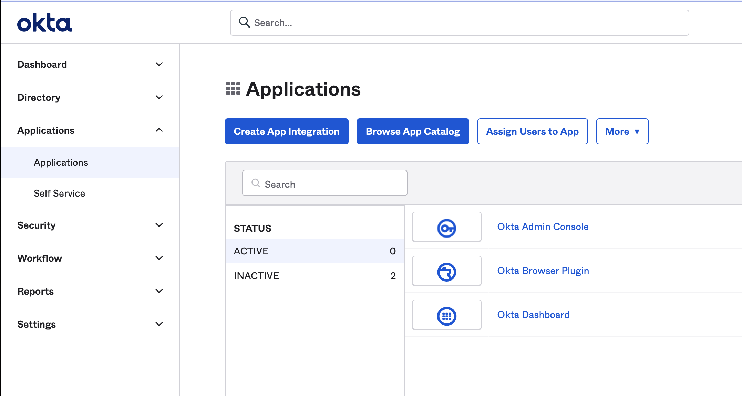Collapse the Applications sidebar section
This screenshot has width=742, height=396.
[x=159, y=130]
